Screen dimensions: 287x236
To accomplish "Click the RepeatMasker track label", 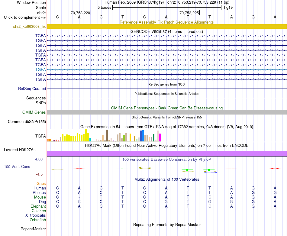I will [33, 229].
